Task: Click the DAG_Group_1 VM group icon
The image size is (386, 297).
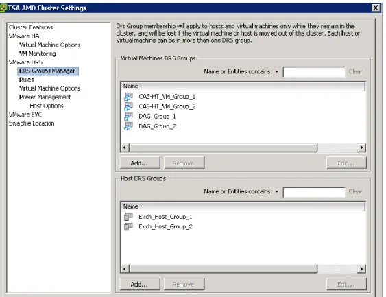Action: pos(128,116)
